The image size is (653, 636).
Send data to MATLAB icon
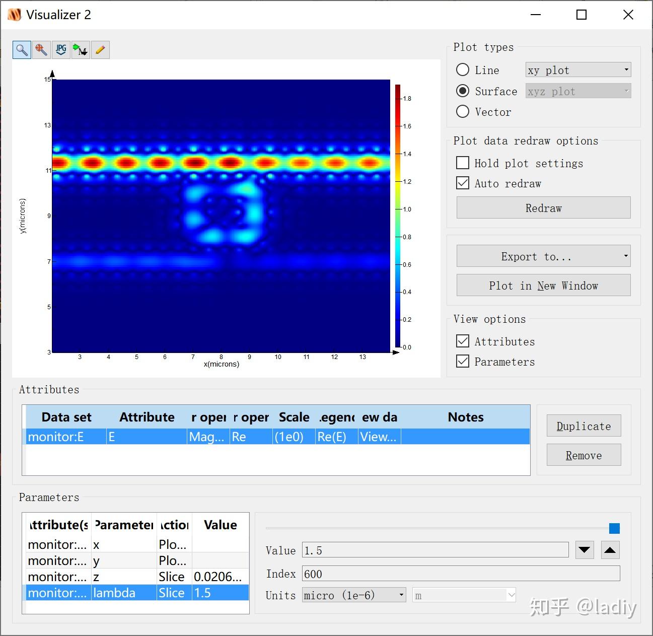click(x=81, y=50)
